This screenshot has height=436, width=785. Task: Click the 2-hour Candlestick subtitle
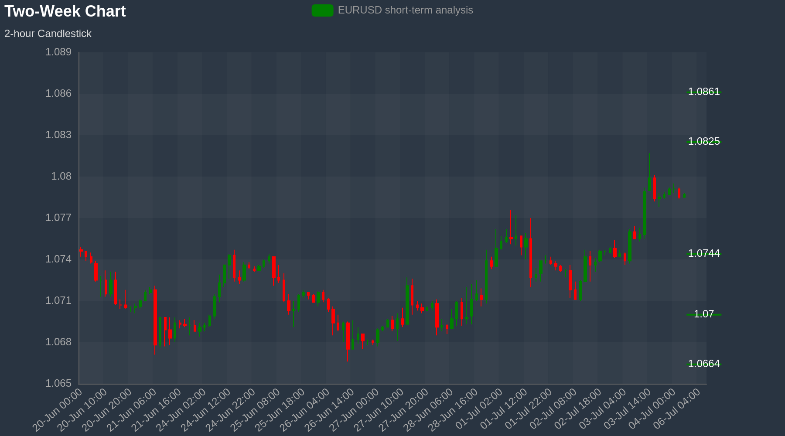point(48,34)
